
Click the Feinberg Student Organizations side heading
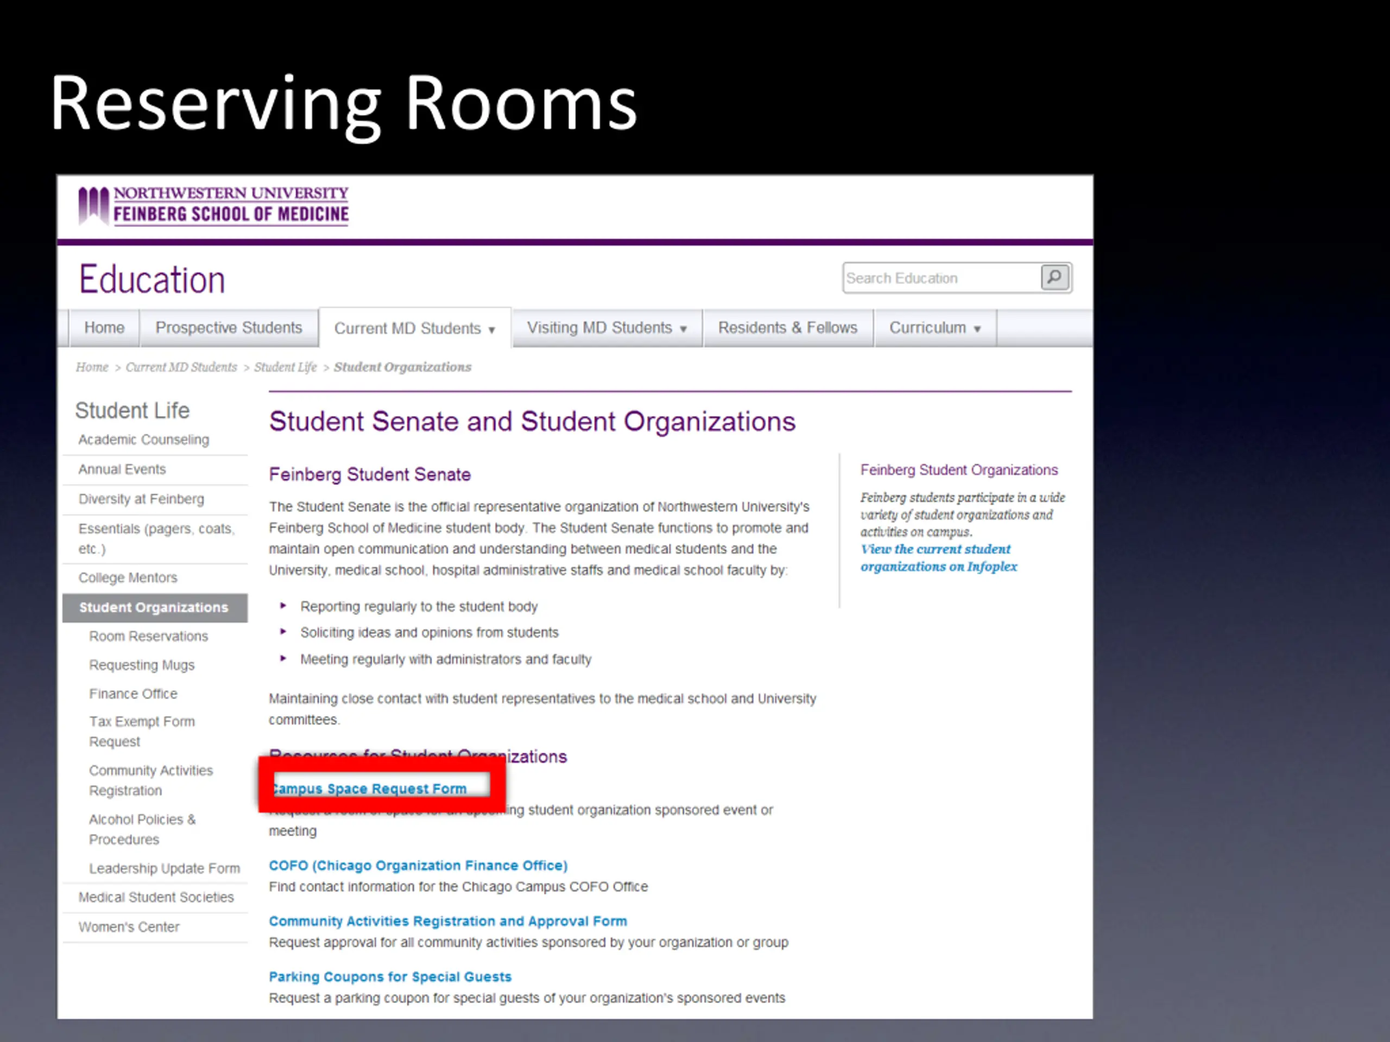click(959, 470)
